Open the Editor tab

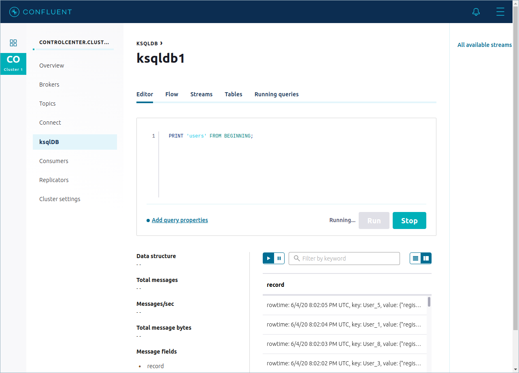[145, 94]
